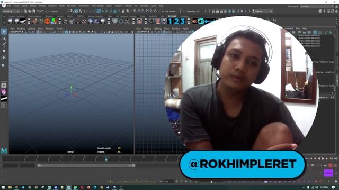Redo using the status line arrow

click(42, 11)
